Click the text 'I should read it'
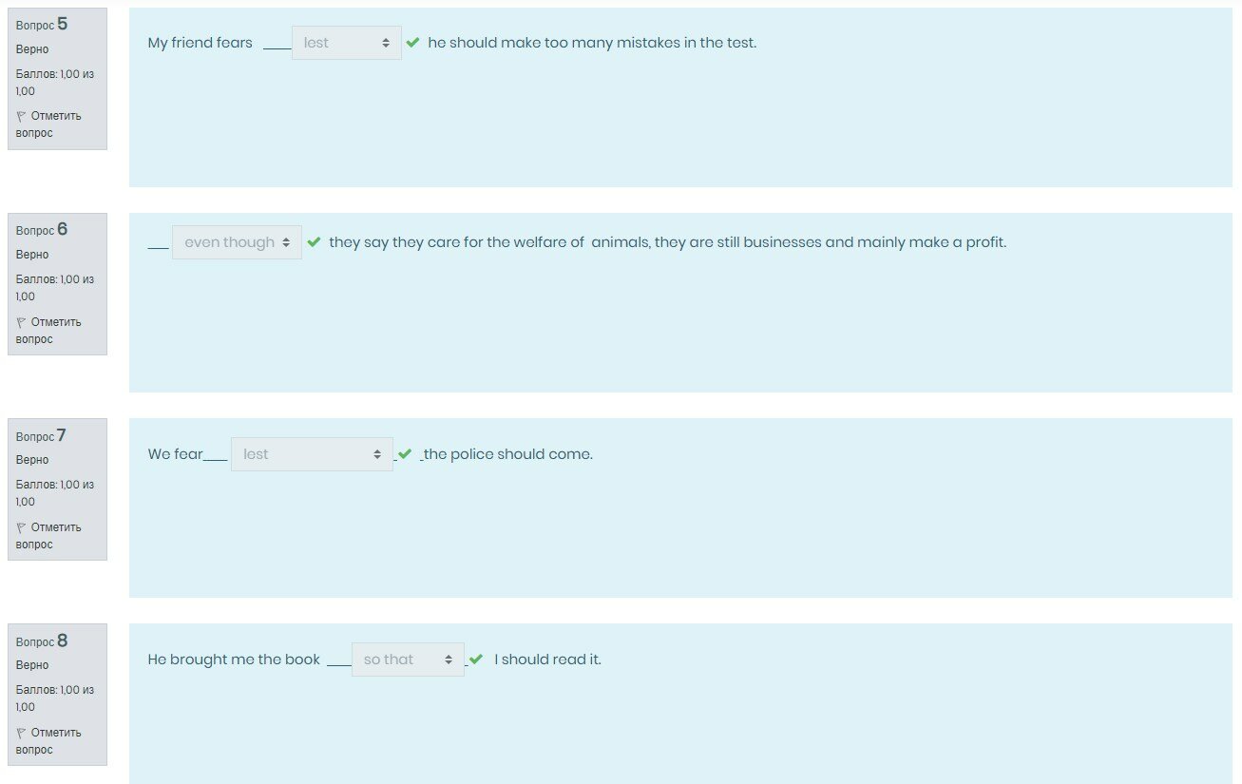Screen dimensions: 1242x784 547,660
